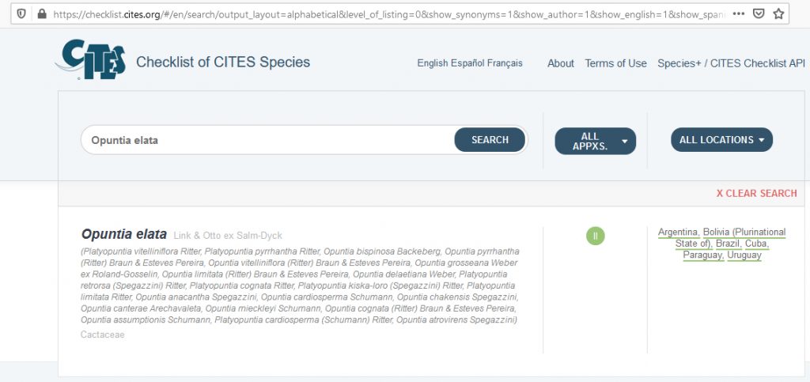Viewport: 810px width, 382px height.
Task: Click the Paraguay location
Action: coord(703,255)
